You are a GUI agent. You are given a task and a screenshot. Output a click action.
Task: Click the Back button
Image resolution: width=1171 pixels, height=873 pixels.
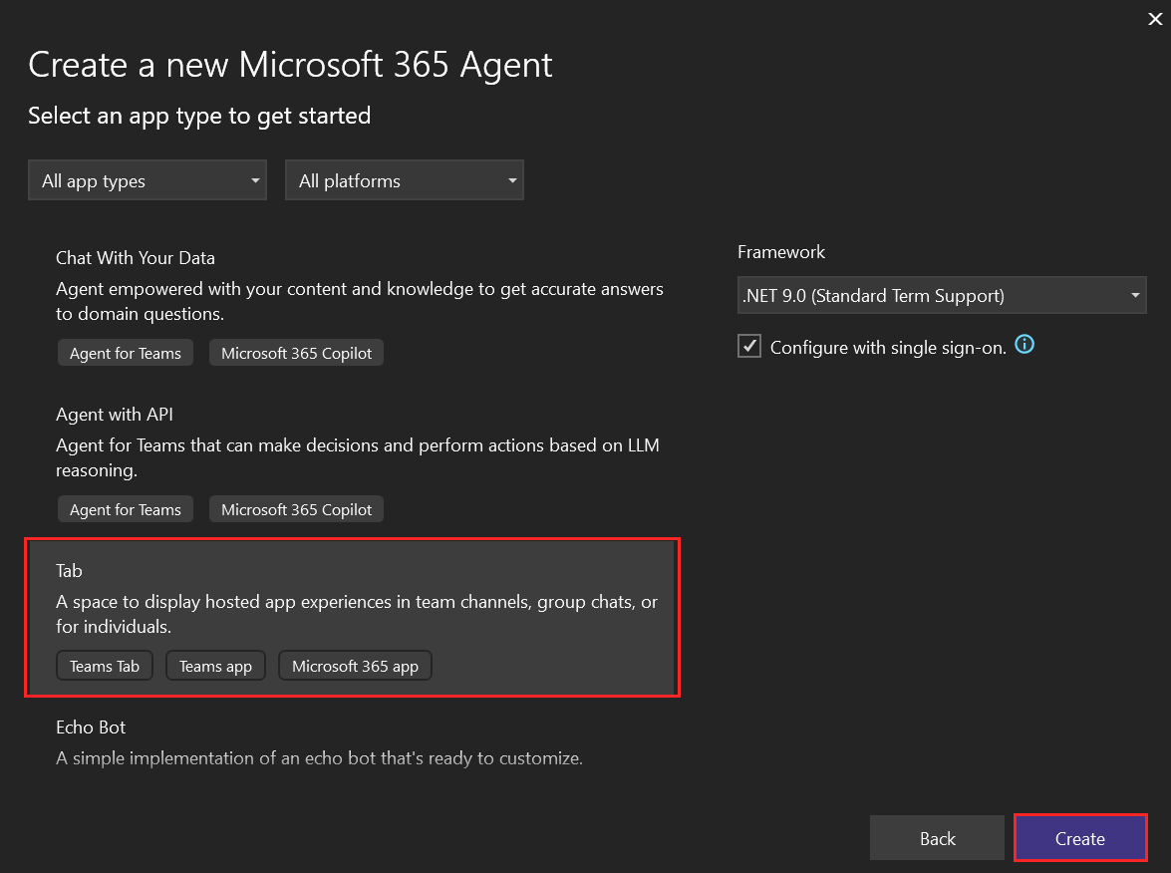pyautogui.click(x=937, y=837)
